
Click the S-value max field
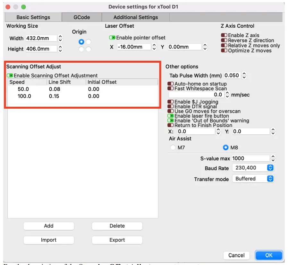point(251,158)
